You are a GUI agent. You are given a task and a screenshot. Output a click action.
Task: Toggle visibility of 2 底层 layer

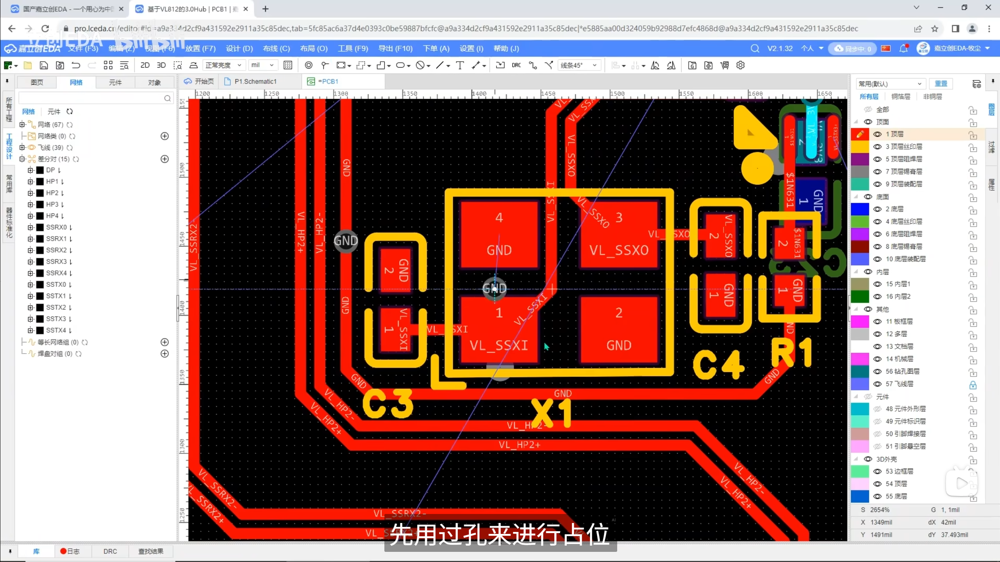(x=877, y=209)
